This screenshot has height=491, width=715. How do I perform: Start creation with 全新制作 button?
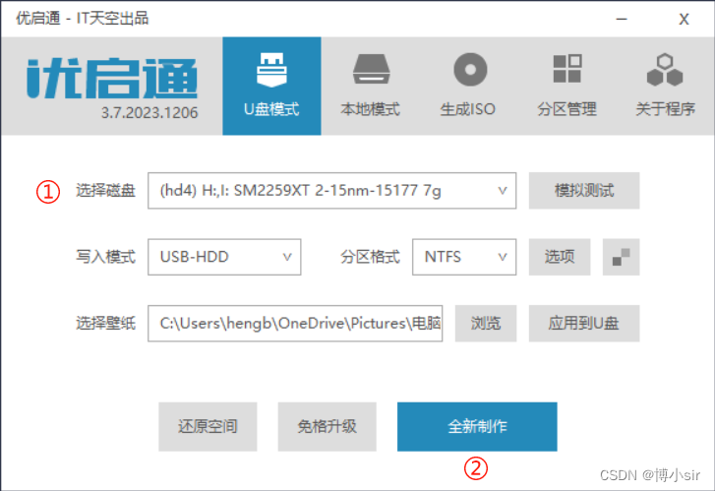[x=477, y=427]
